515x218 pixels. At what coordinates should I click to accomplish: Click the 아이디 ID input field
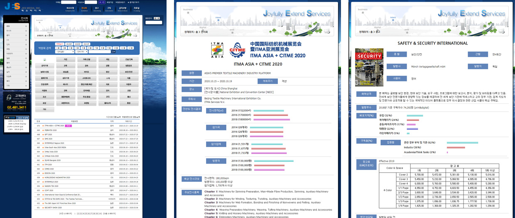pyautogui.click(x=69, y=2)
